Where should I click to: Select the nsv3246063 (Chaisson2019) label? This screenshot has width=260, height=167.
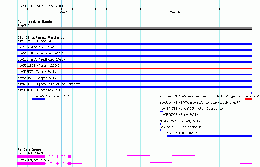39,90
